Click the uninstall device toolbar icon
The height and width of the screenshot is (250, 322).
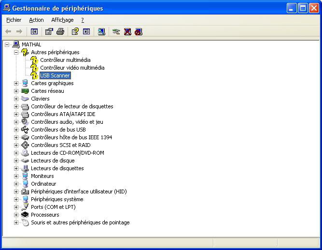tap(127, 32)
